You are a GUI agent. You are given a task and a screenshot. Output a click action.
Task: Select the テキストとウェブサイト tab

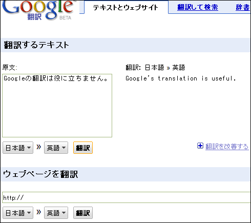coord(126,8)
